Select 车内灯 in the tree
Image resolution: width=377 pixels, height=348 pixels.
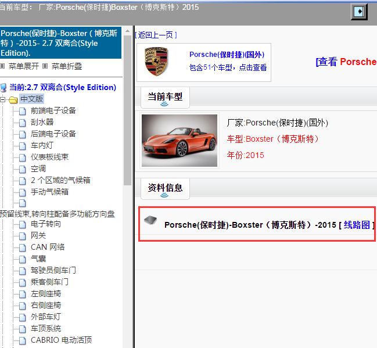[x=42, y=145]
